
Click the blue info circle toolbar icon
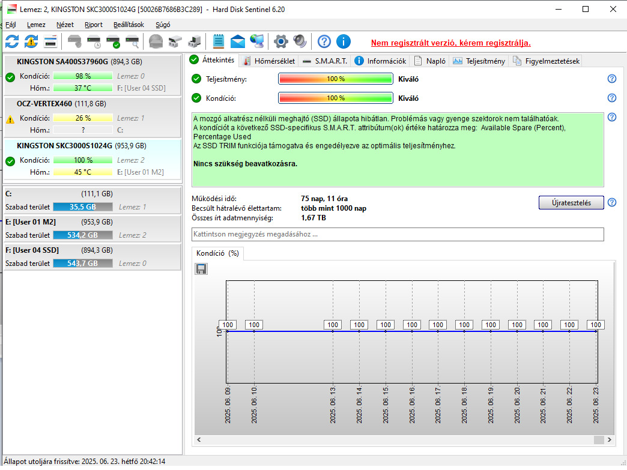click(x=344, y=41)
